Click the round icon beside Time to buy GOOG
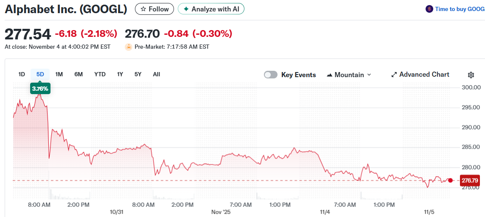 click(x=429, y=9)
